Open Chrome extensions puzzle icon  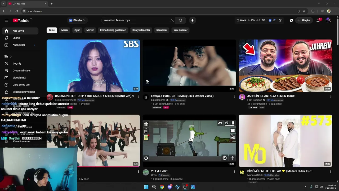(313, 11)
